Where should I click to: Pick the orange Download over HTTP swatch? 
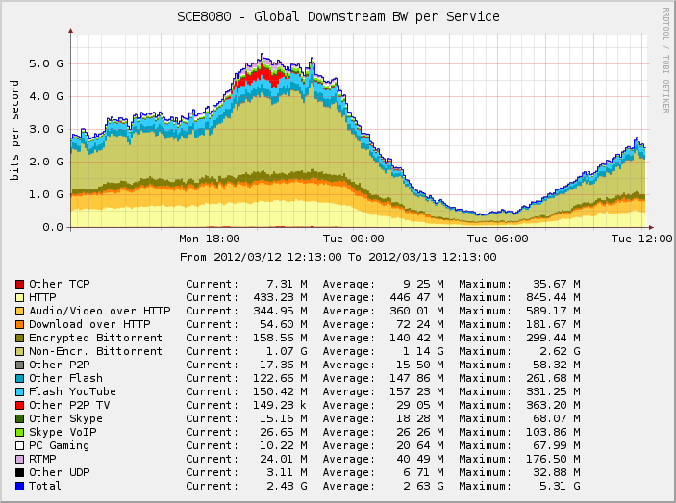pyautogui.click(x=19, y=324)
